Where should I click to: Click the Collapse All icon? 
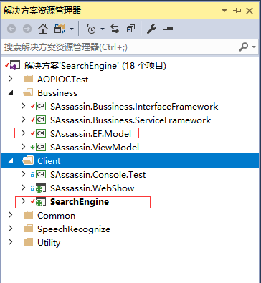pos(130,29)
